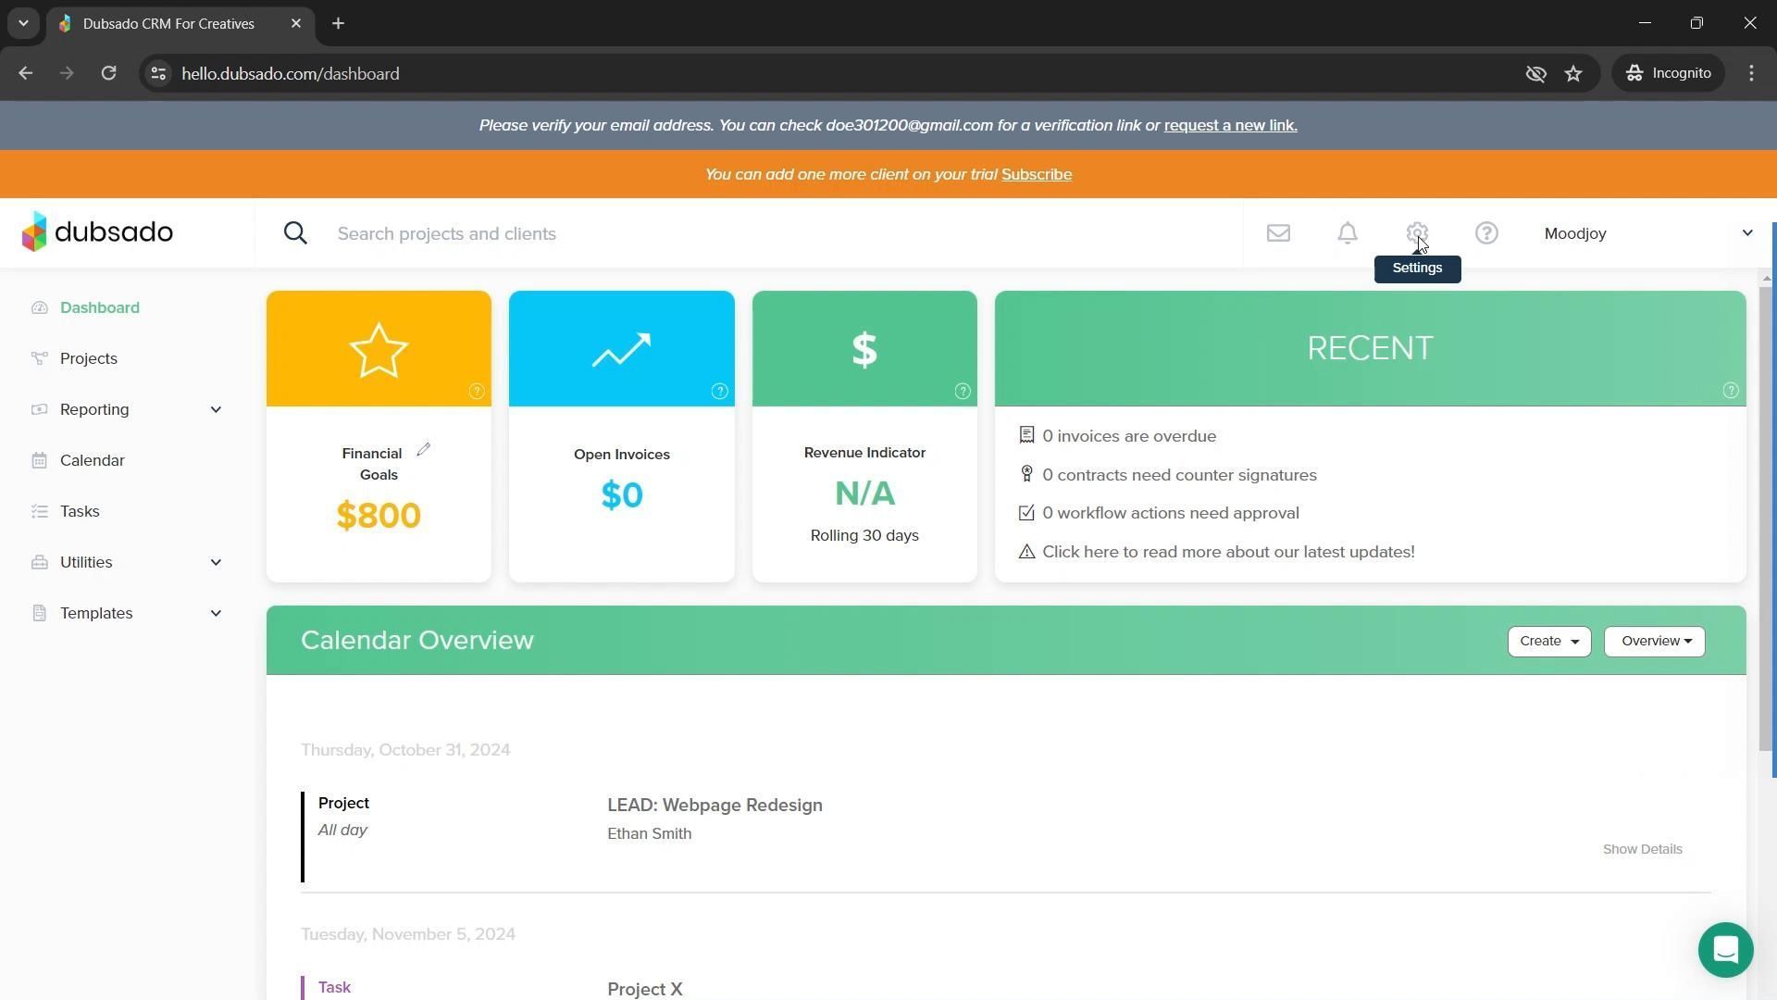Bookmark this page with star icon

(1573, 73)
